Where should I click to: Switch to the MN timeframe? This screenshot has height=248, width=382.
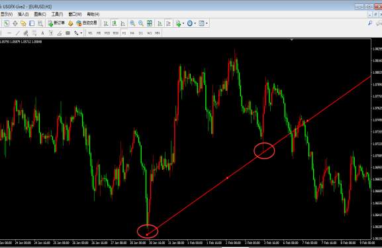158,33
